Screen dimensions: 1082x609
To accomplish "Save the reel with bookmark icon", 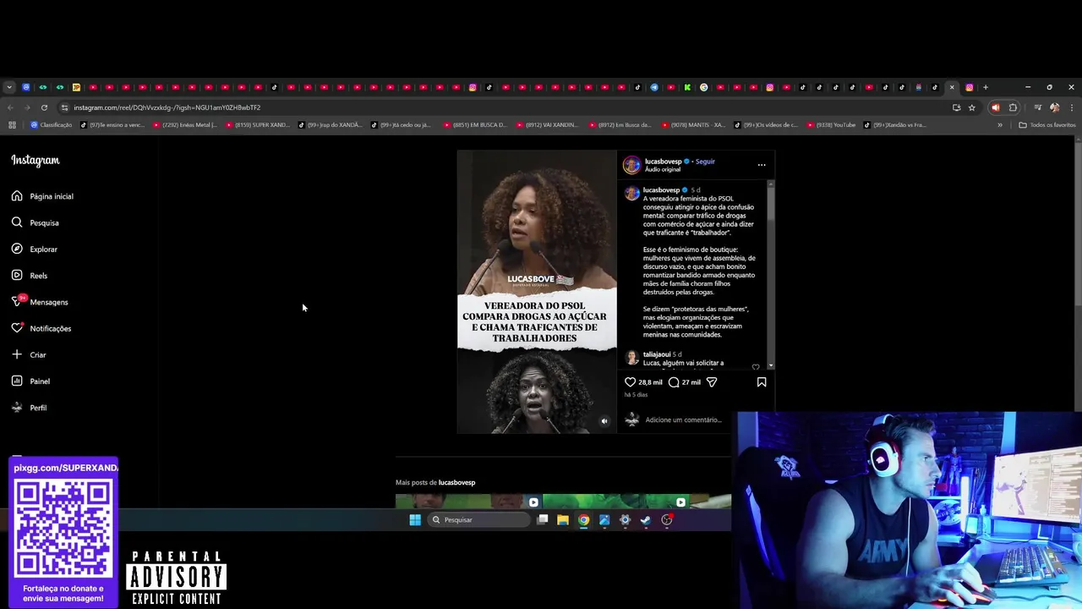I will [762, 382].
